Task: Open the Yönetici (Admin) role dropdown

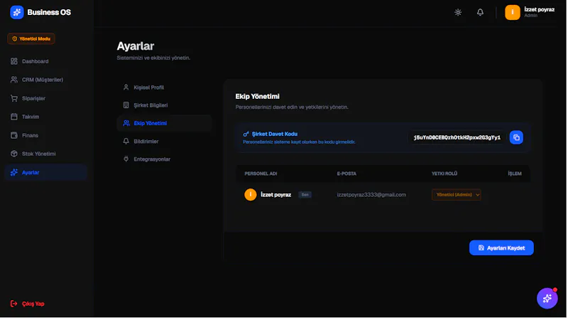Action: coord(457,195)
